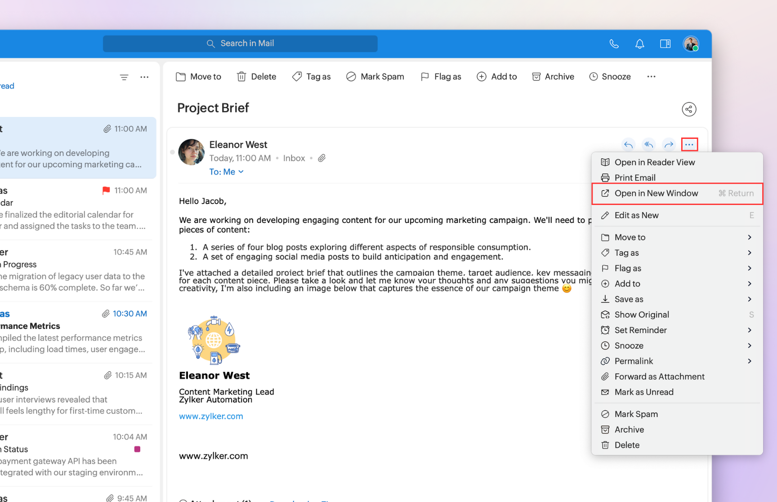Click Flag as in the toolbar
The image size is (777, 502).
[x=441, y=77]
